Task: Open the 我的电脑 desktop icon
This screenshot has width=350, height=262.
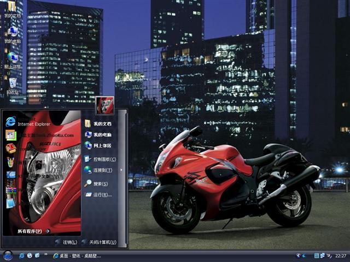Action: (13, 33)
